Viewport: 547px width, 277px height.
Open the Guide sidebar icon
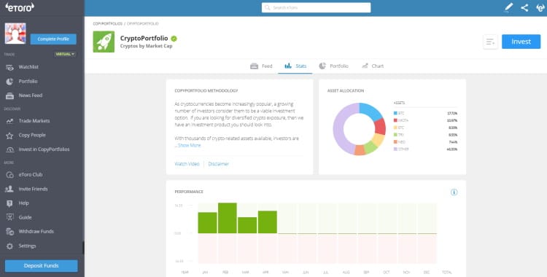click(x=9, y=217)
